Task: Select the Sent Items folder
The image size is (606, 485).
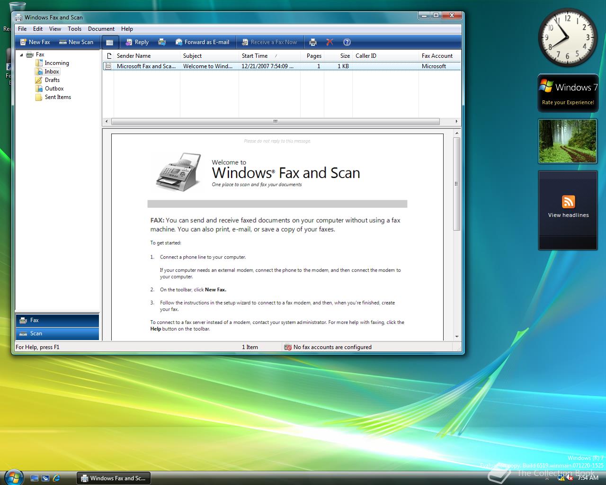Action: click(53, 97)
